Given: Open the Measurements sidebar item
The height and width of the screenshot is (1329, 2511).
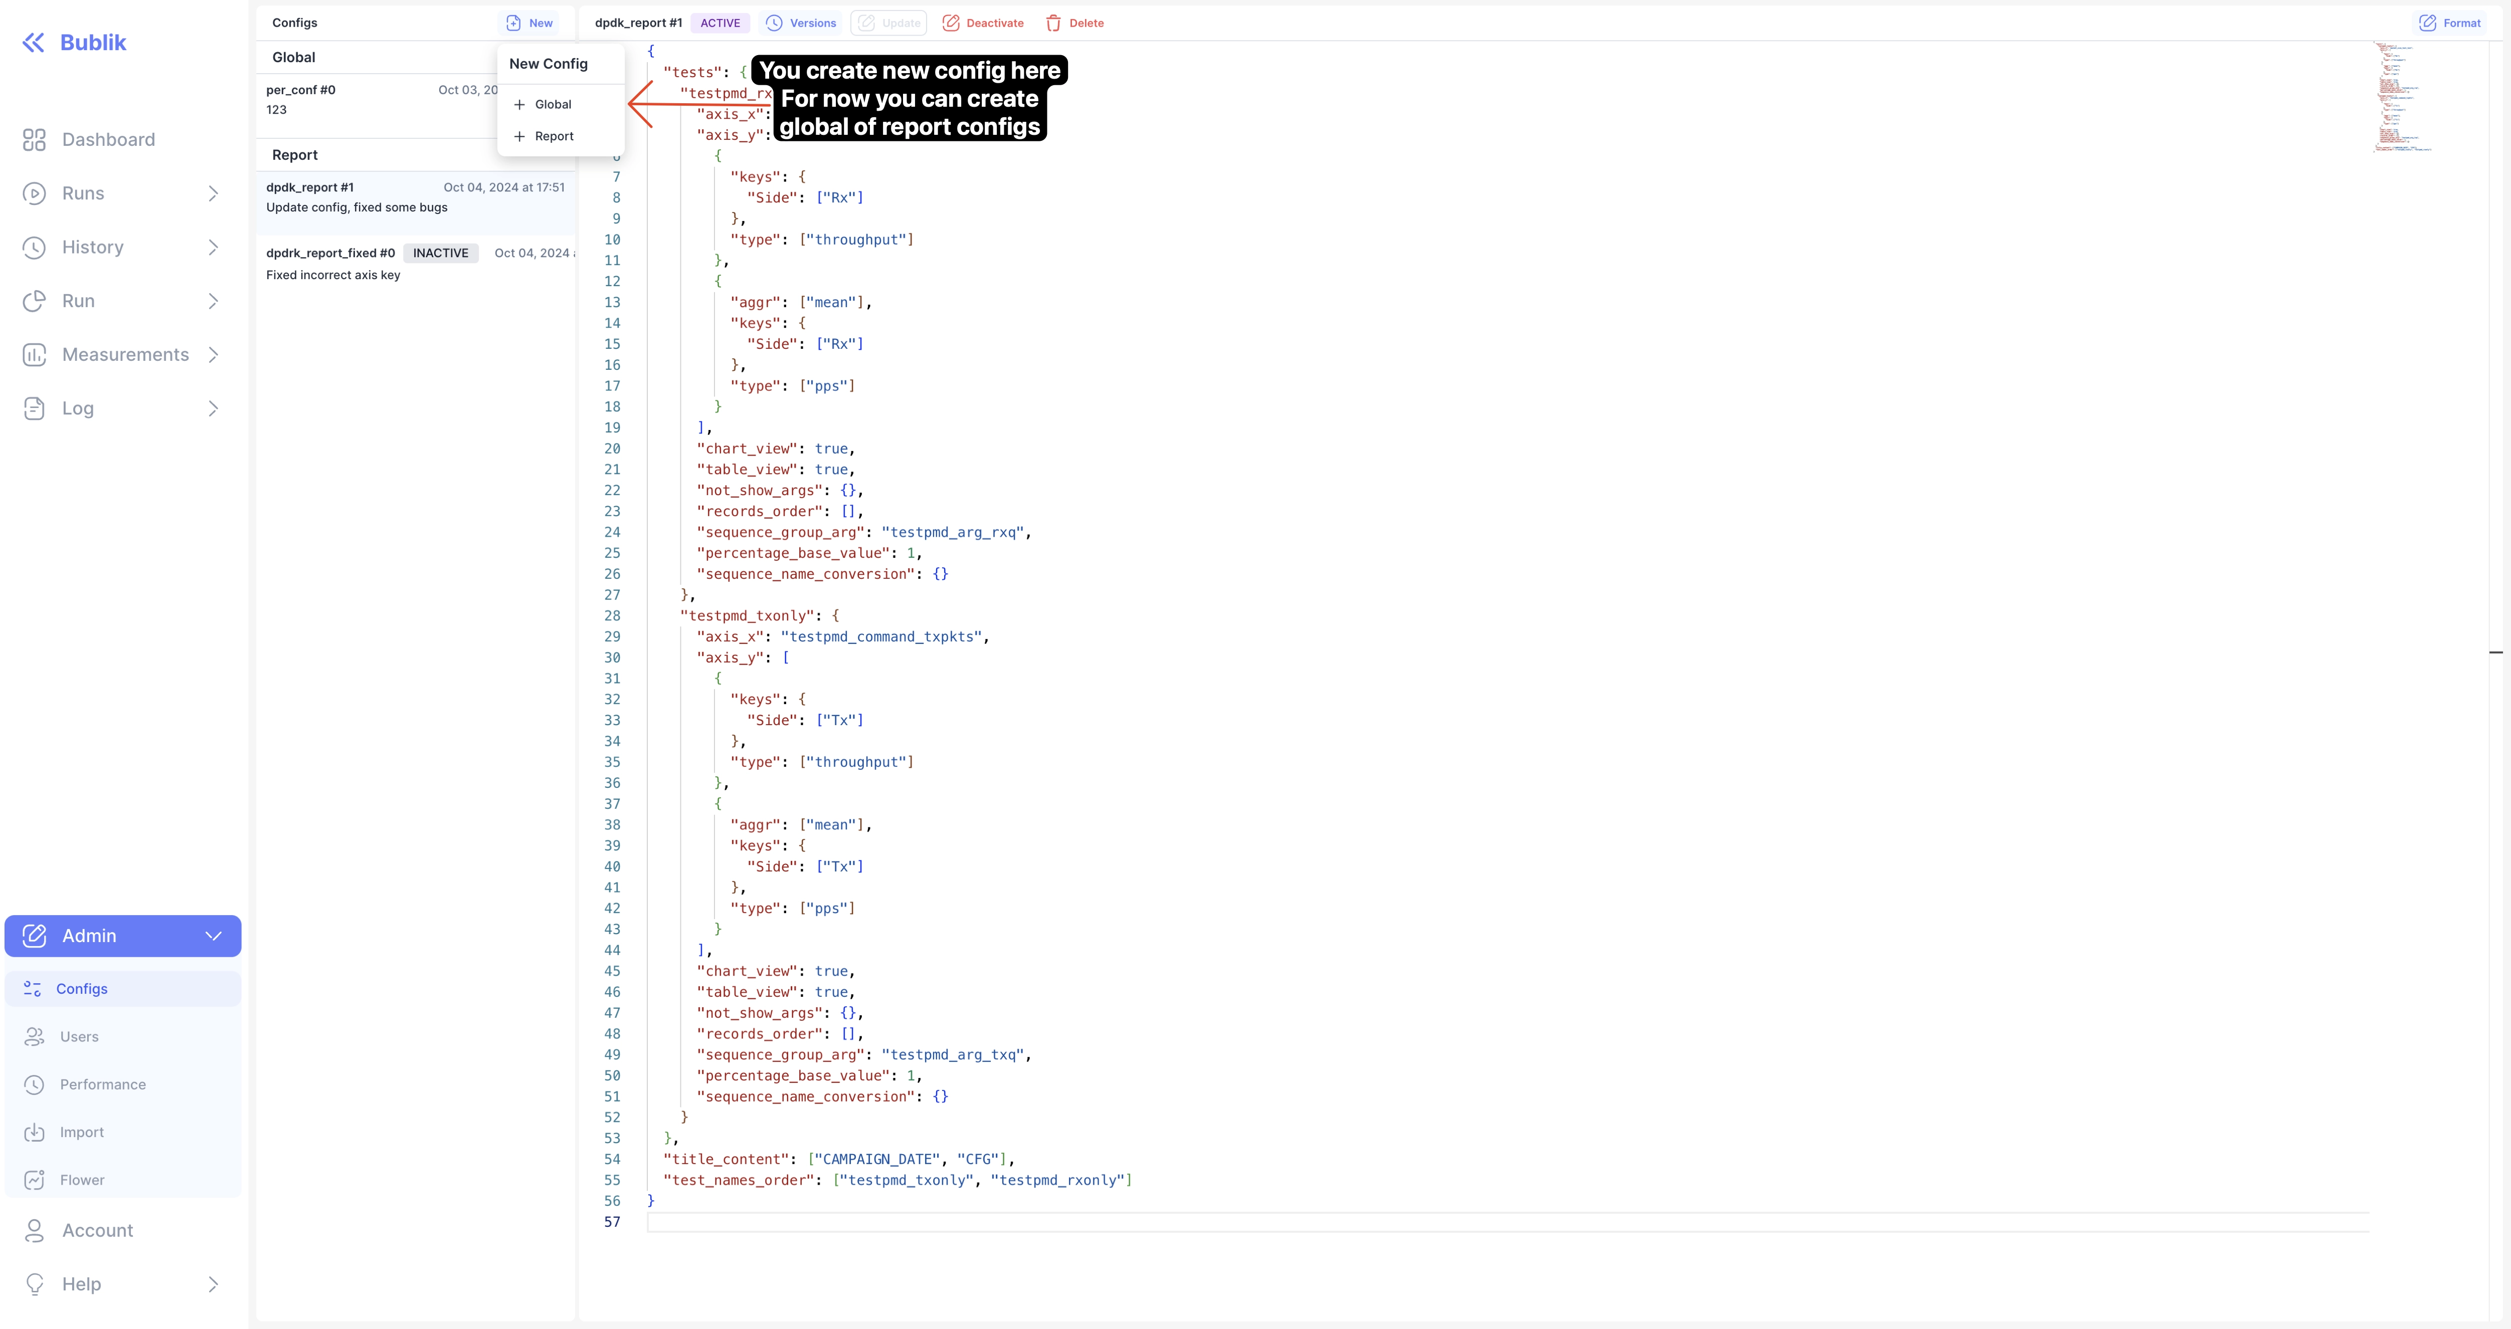Looking at the screenshot, I should (x=125, y=354).
